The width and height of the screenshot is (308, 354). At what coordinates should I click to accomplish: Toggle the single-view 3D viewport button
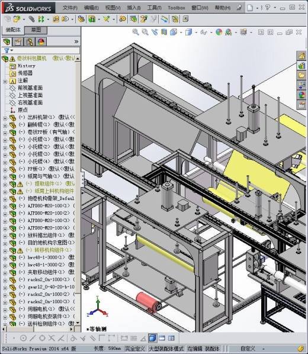click(x=153, y=338)
